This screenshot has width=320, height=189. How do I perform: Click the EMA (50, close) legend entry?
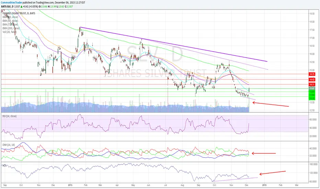tap(10, 21)
